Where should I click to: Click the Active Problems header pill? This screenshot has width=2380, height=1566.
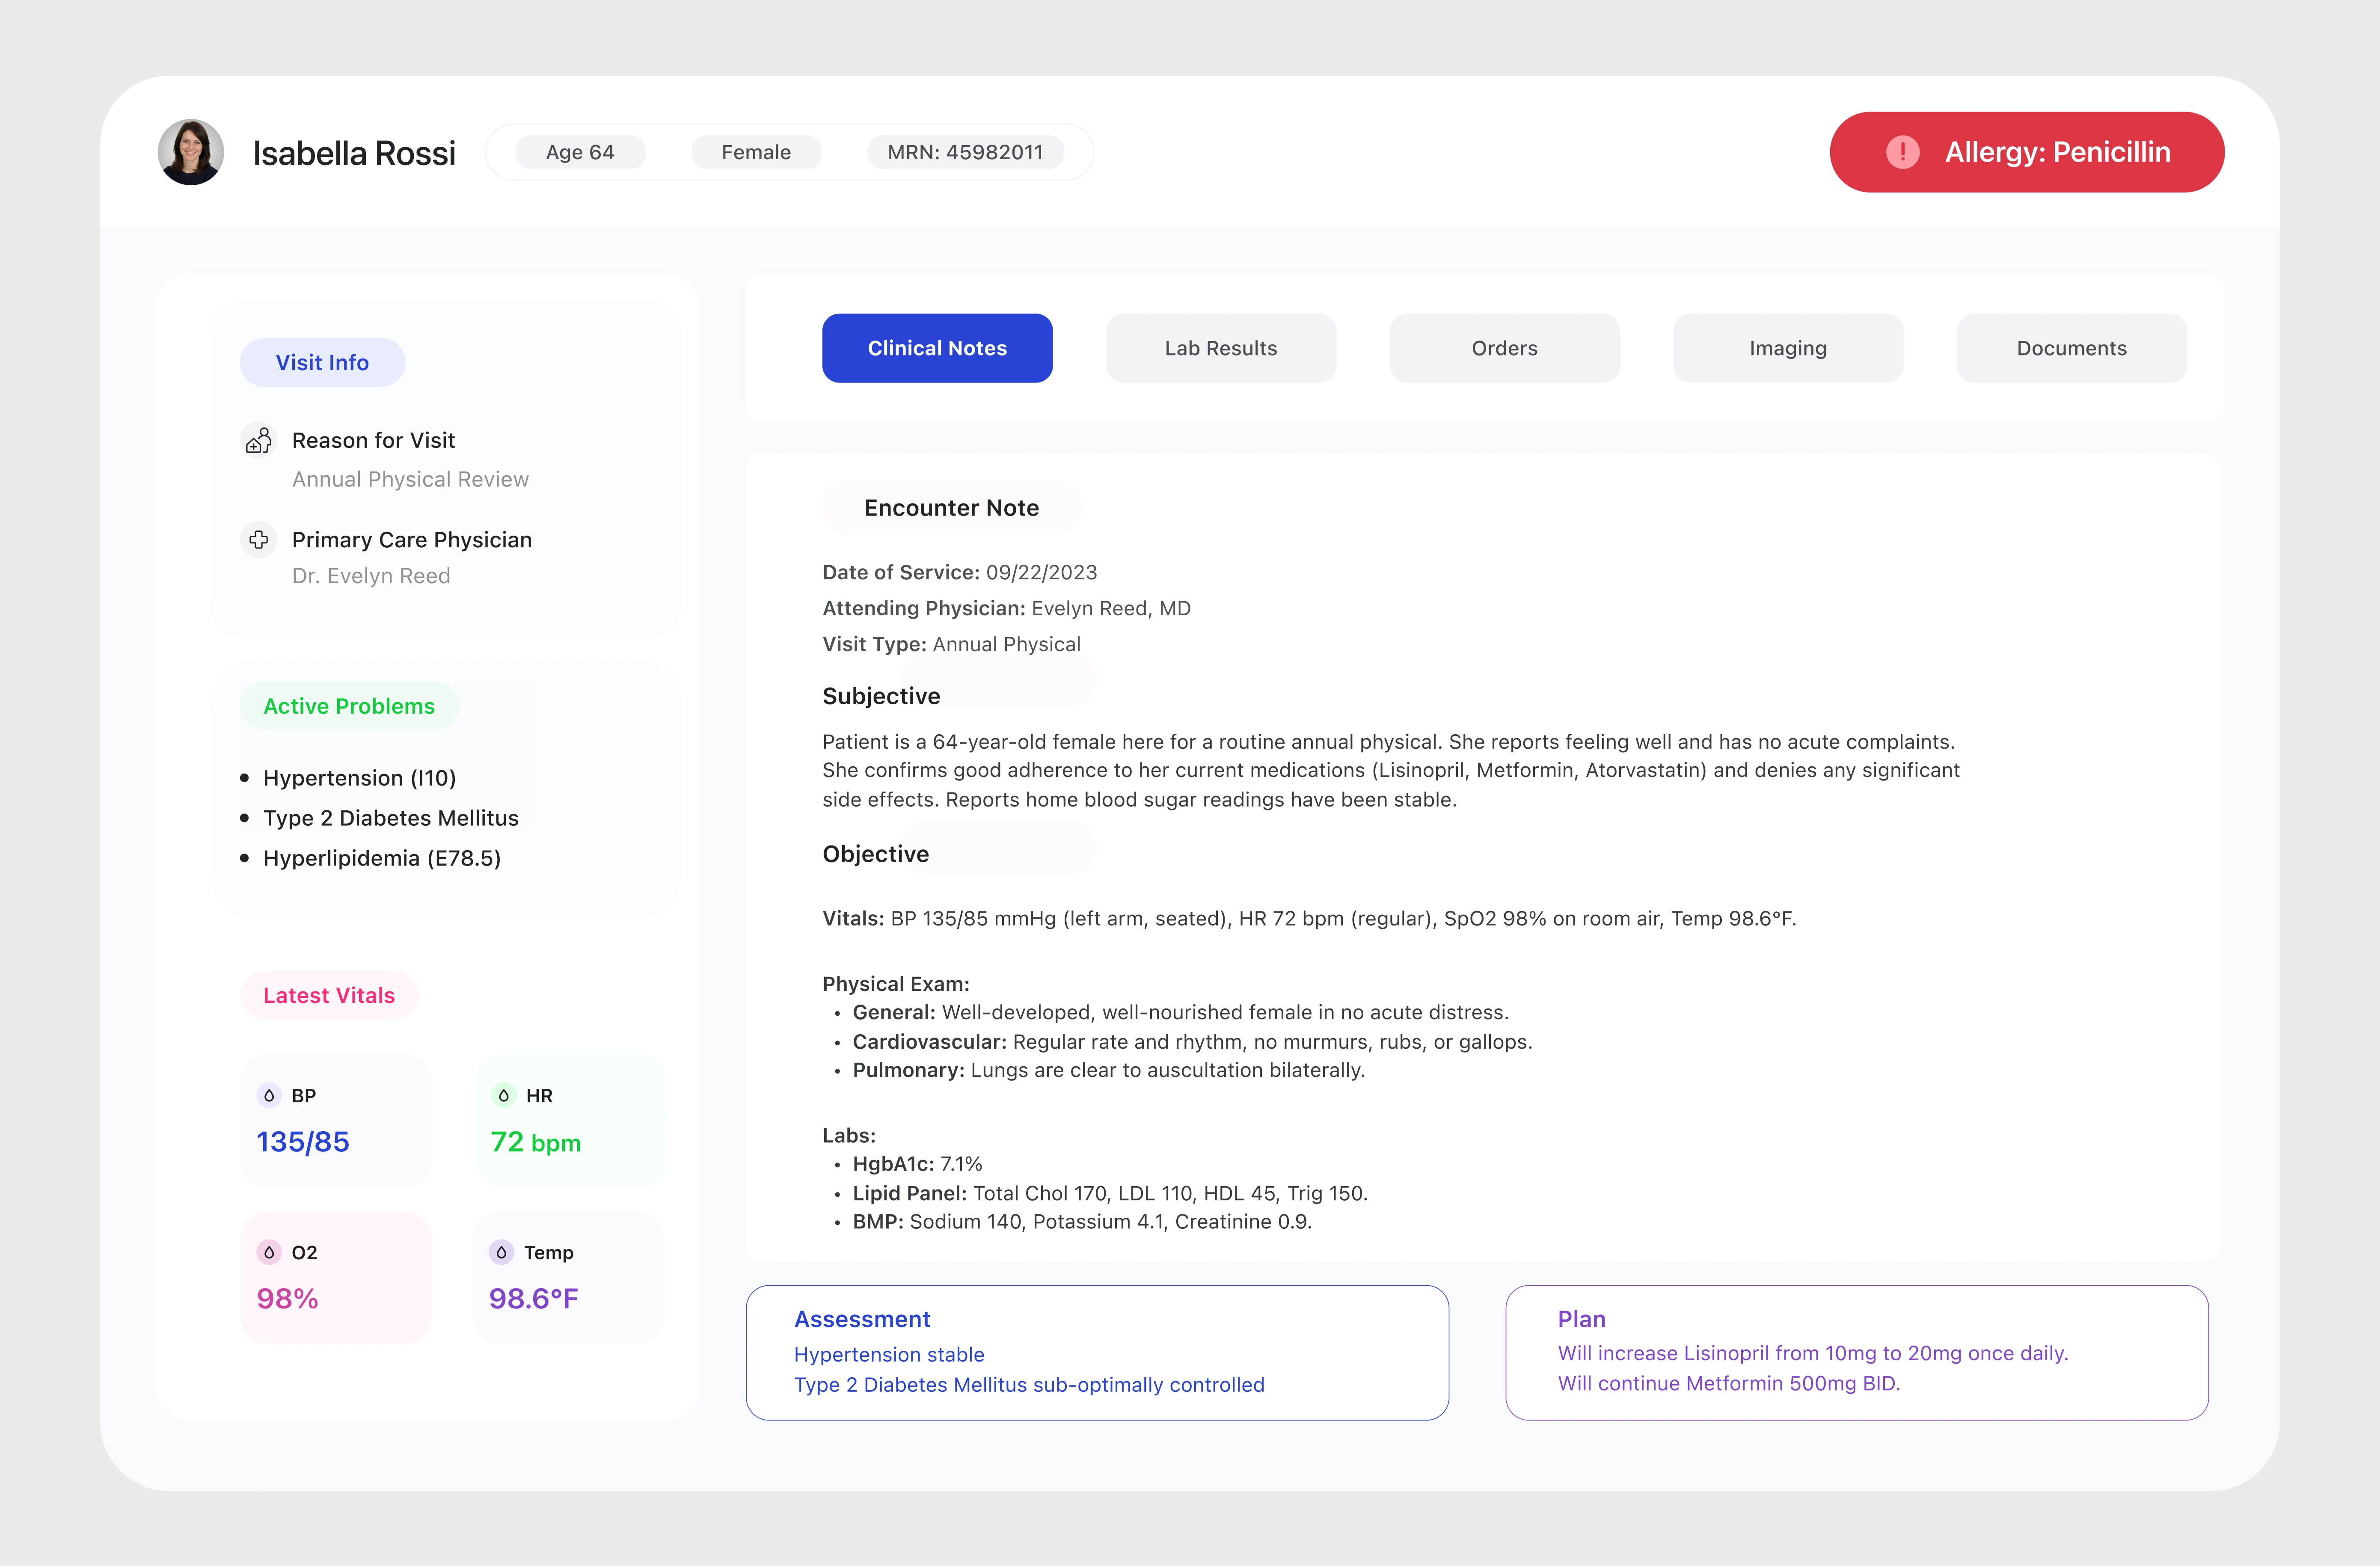pos(349,706)
